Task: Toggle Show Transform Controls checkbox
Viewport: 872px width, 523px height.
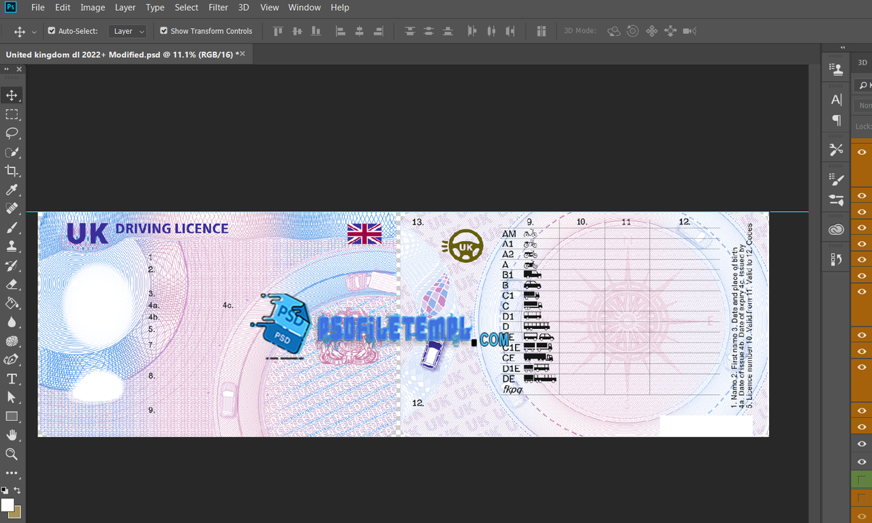Action: pos(163,31)
